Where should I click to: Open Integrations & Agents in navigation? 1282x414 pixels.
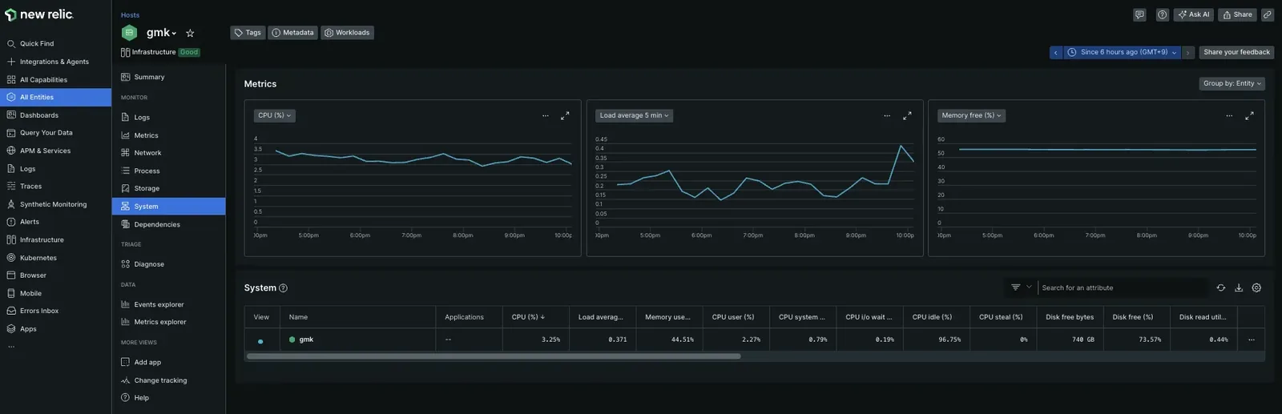[54, 62]
